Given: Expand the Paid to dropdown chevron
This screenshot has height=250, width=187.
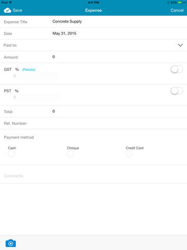Looking at the screenshot, I should (x=180, y=45).
